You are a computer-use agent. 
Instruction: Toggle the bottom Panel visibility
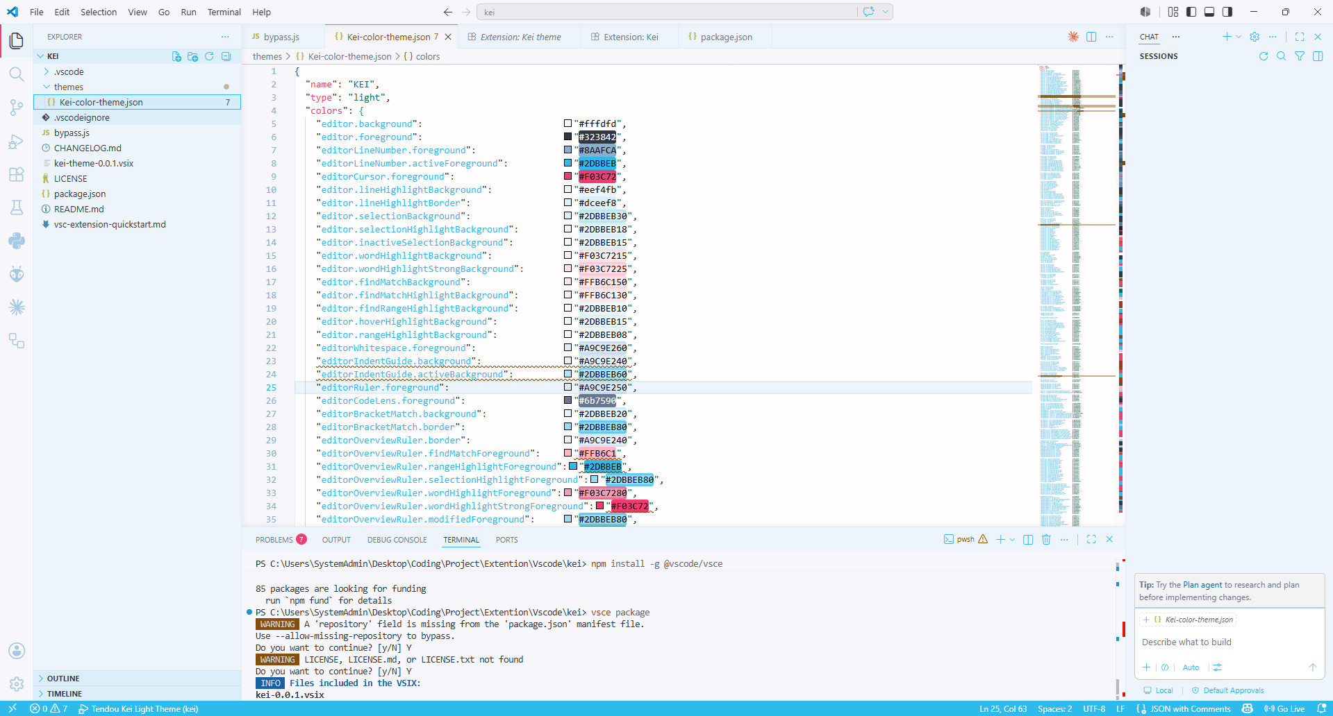[x=1209, y=12]
